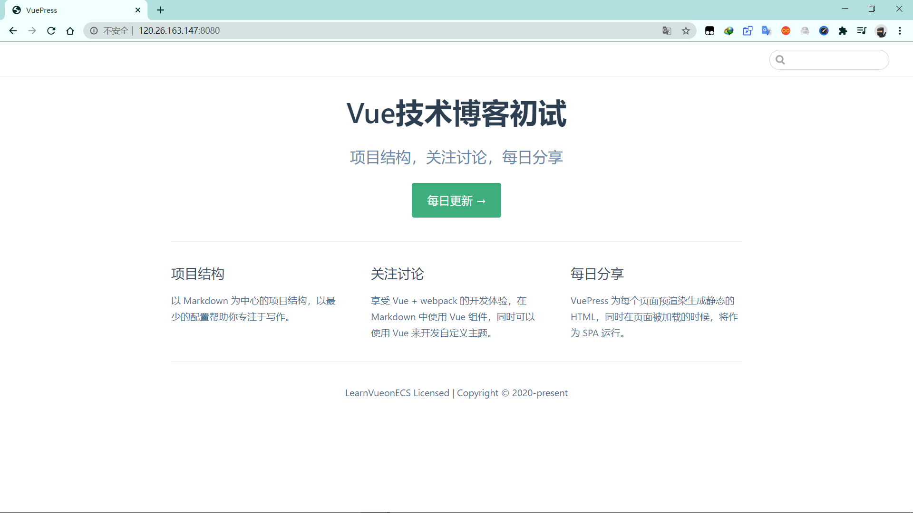Open a new tab with plus button

[161, 10]
